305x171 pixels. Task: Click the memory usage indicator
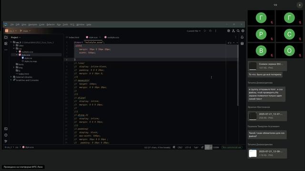[x=212, y=147]
